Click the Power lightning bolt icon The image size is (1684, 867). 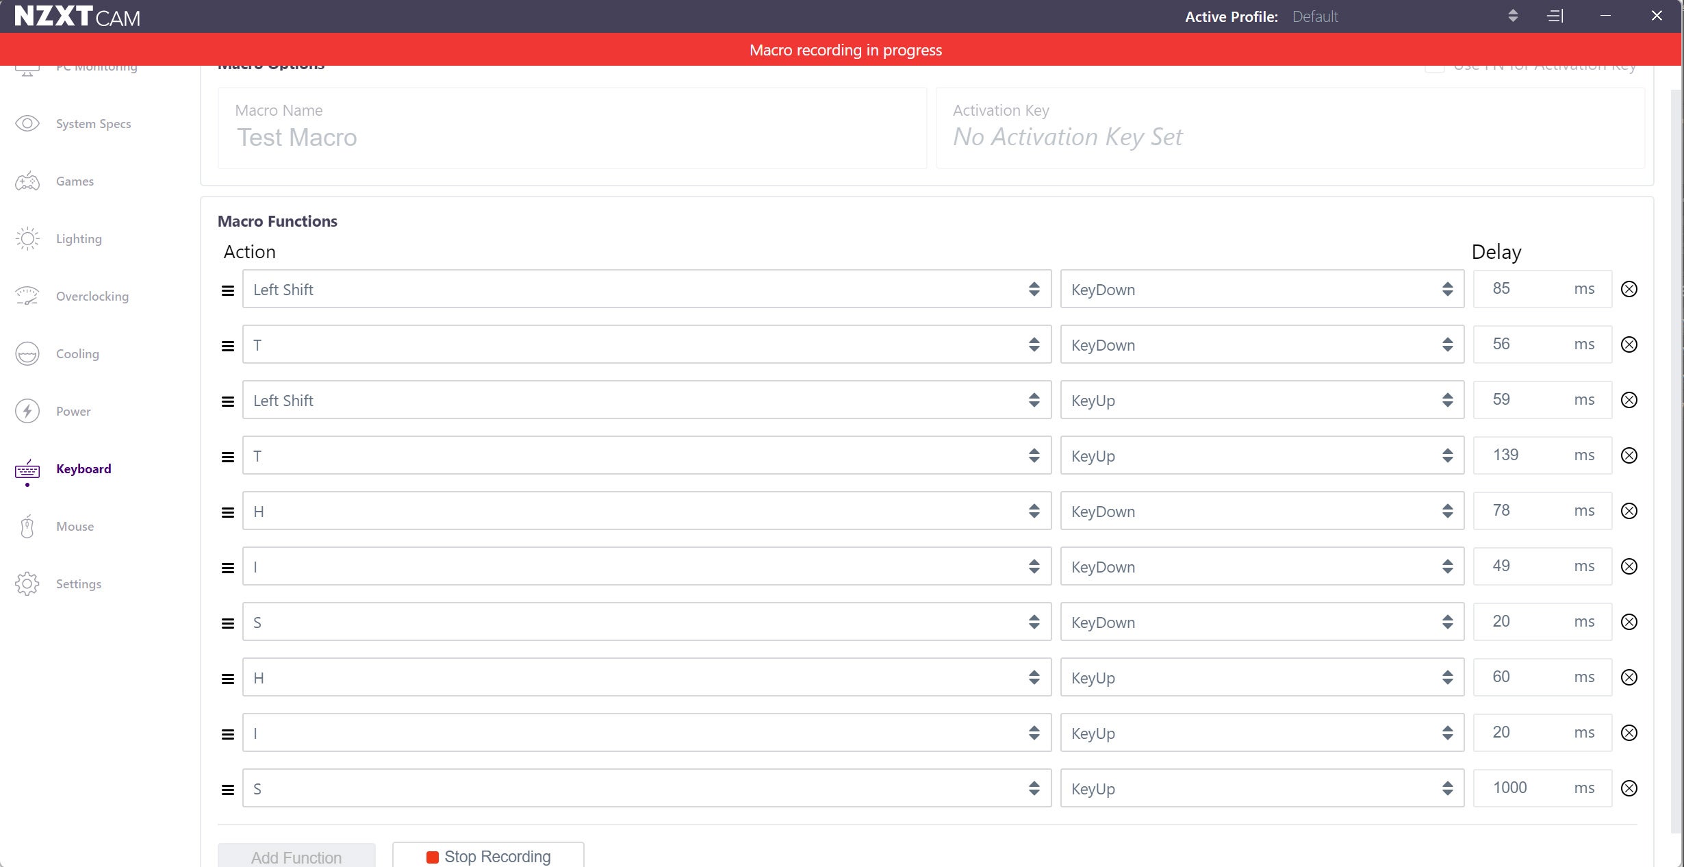(27, 411)
